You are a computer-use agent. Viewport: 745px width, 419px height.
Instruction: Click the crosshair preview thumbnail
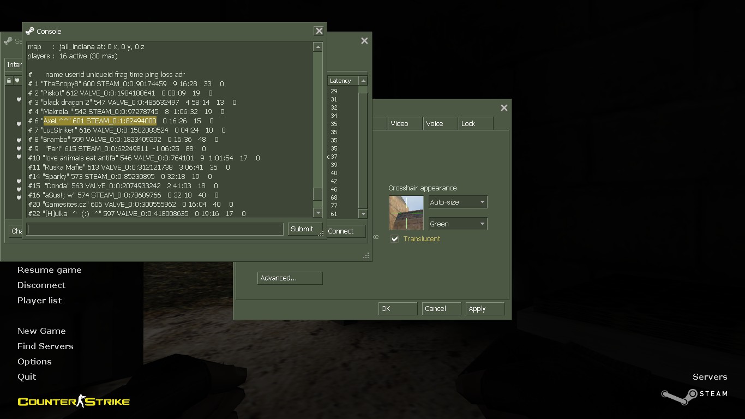pos(406,213)
